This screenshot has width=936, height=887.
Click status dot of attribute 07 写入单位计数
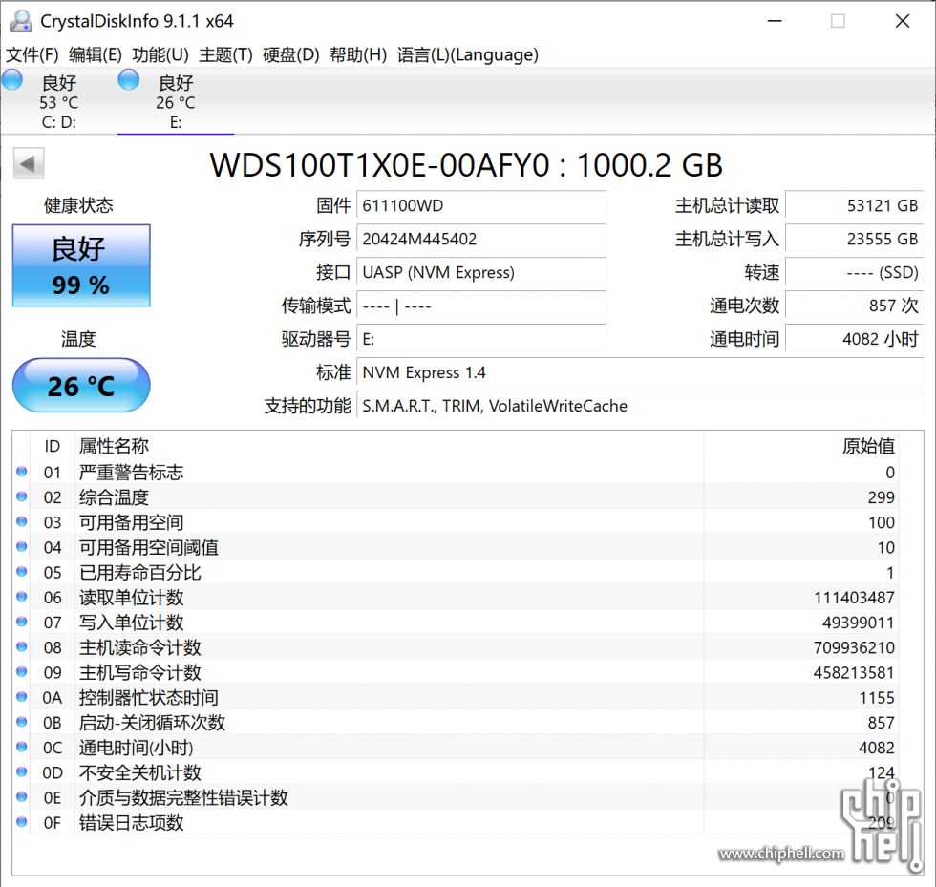point(22,622)
